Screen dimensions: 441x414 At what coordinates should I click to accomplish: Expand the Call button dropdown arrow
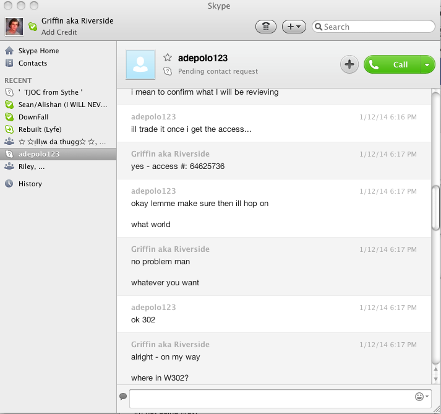click(427, 64)
